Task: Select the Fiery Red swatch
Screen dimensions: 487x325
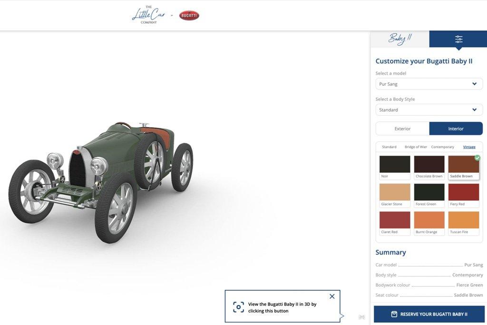Action: 463,196
